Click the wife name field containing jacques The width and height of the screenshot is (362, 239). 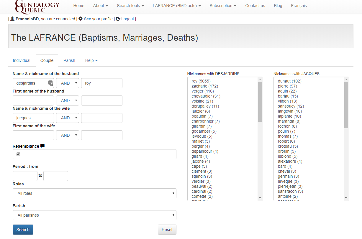pos(33,118)
